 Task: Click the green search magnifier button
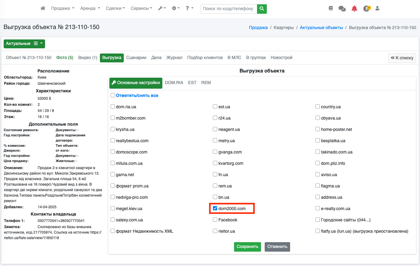point(262,9)
